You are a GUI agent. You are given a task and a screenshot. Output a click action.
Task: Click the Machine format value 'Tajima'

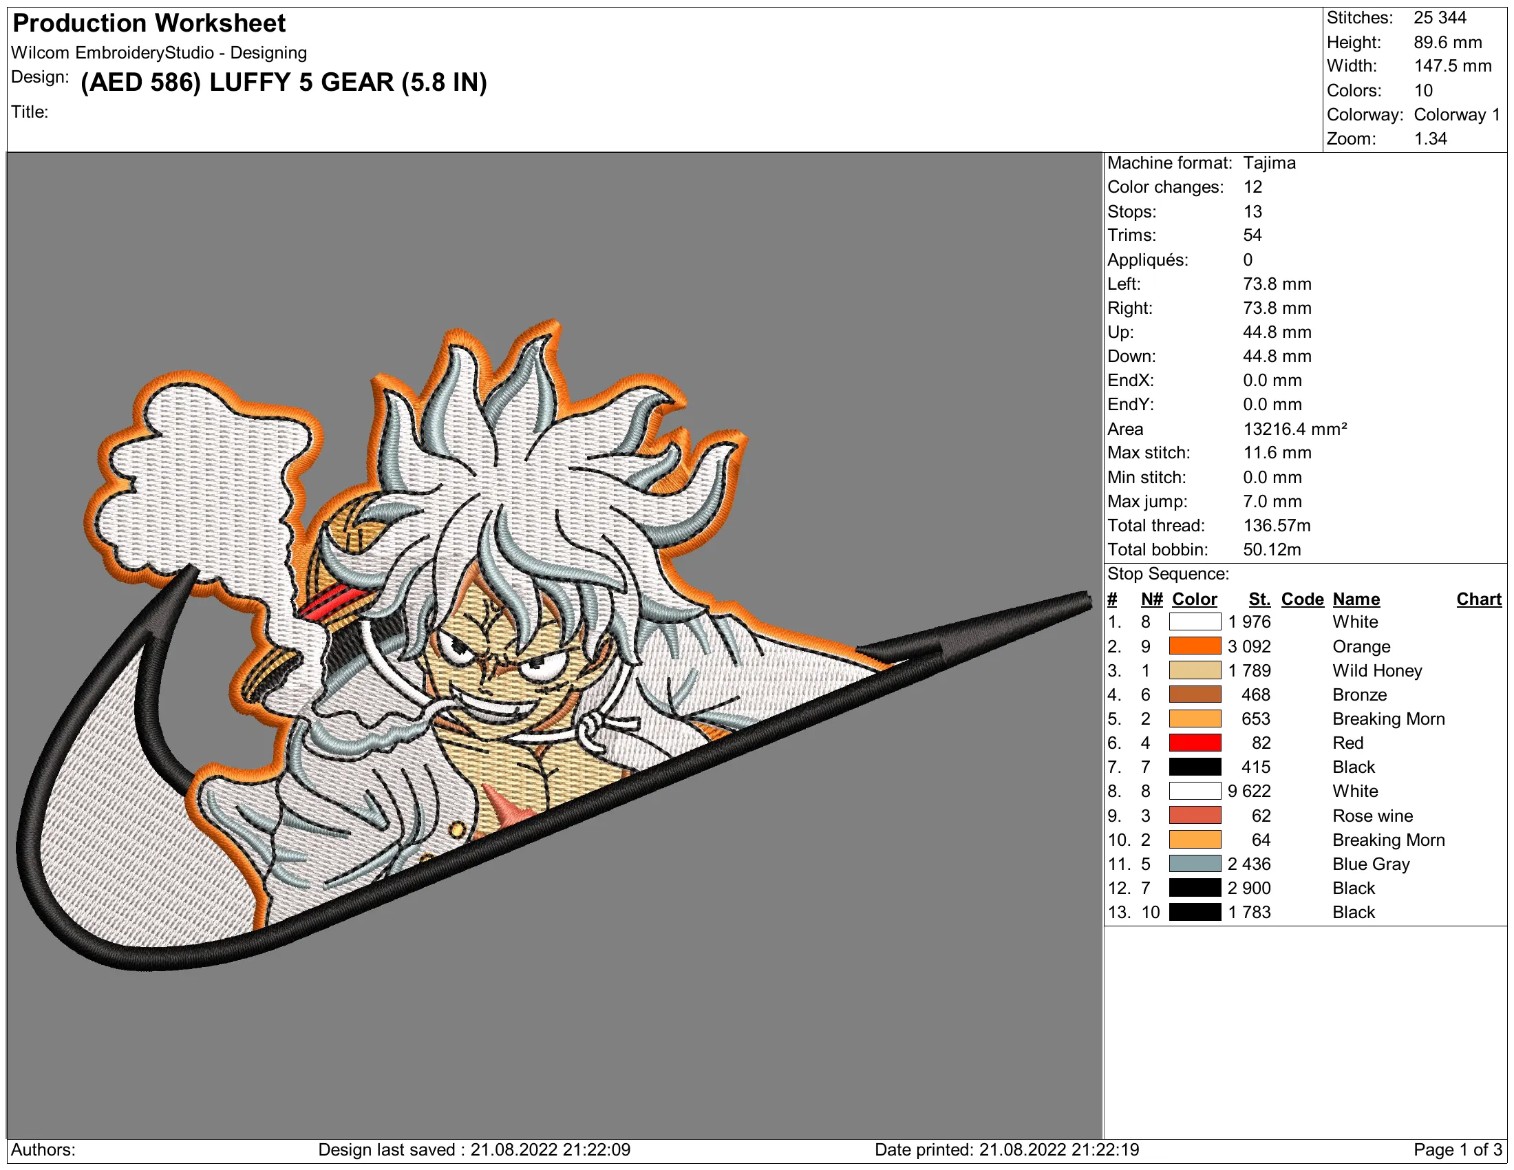pyautogui.click(x=1269, y=163)
